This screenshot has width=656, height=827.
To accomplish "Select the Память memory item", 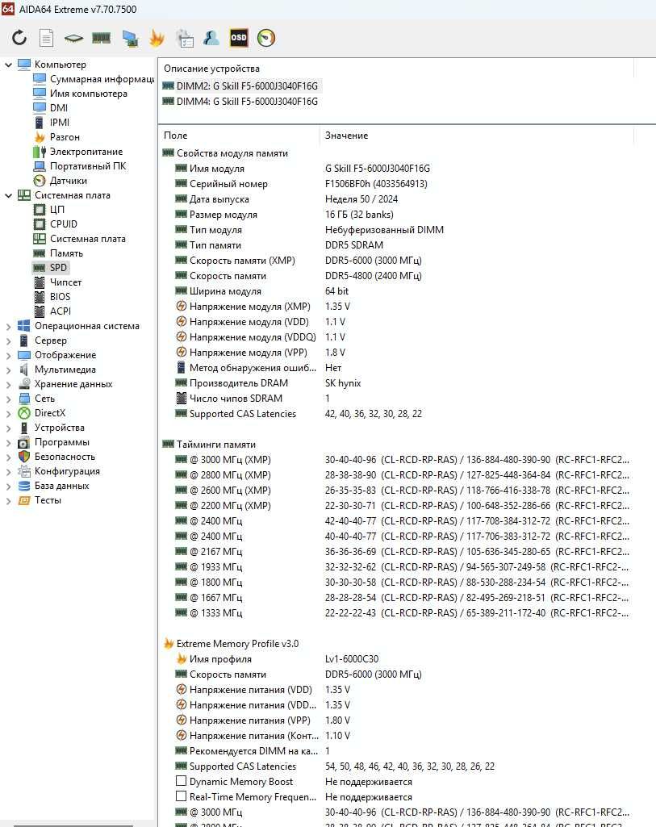I will tap(58, 253).
